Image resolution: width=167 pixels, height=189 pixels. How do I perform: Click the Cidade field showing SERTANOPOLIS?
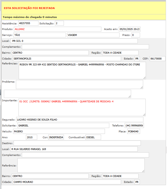tap(66, 59)
